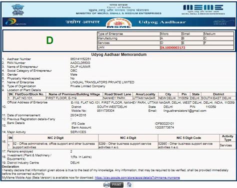
Task: Click the PRINT button
Action: [116, 185]
